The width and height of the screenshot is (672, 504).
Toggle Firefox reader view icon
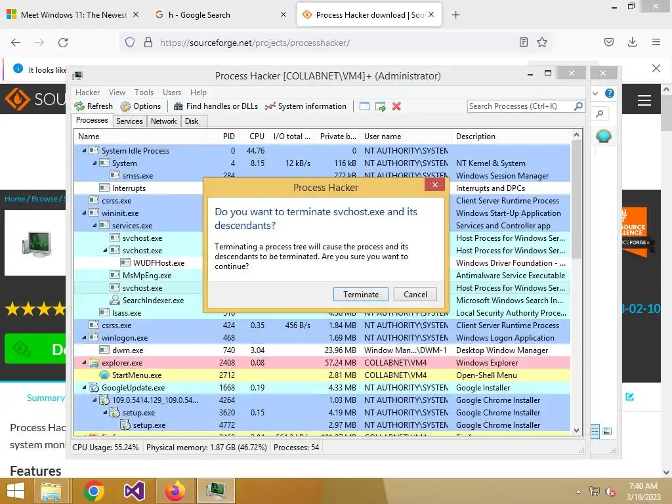[x=523, y=43]
